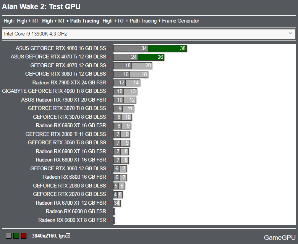Remove GEFORCE RTX 3080 Ti 12 GB row
Image resolution: width=298 pixels, height=244 pixels.
point(109,74)
